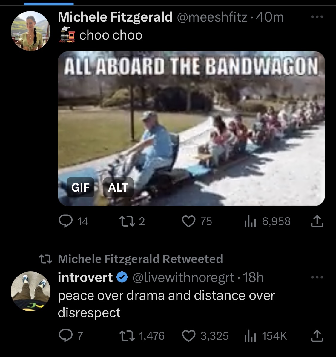The width and height of the screenshot is (336, 357).
Task: Open @livewithnoregrt handle link
Action: [x=183, y=277]
